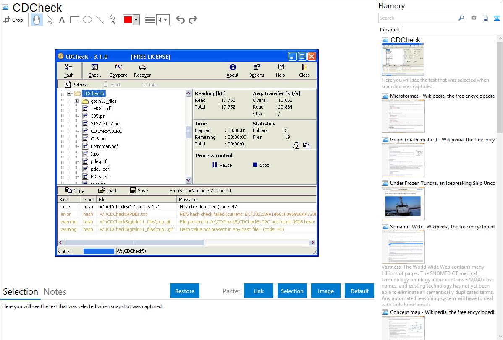Open the color picker dropdown arrow
Image resolution: width=503 pixels, height=340 pixels.
click(136, 20)
